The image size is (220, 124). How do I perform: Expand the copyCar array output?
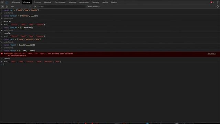[4, 37]
